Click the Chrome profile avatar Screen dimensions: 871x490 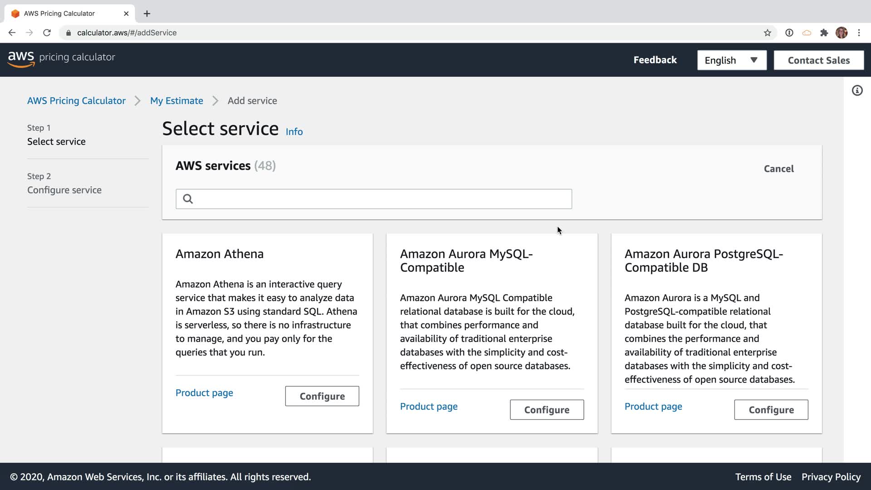pos(841,33)
